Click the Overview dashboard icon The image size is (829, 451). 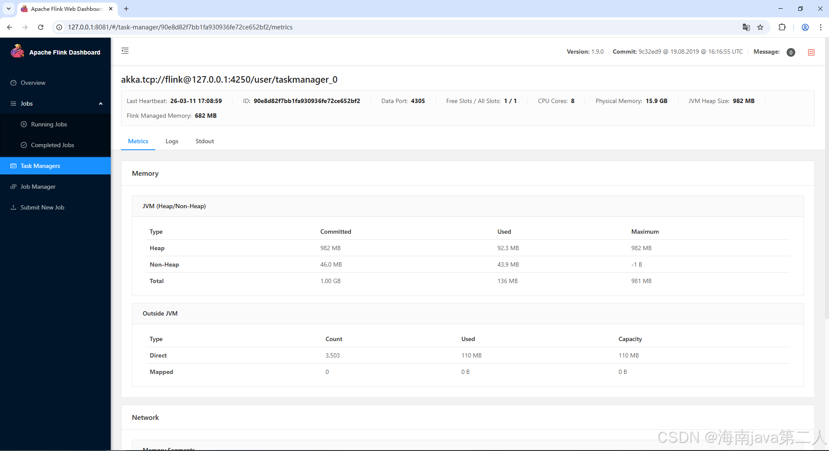pos(13,83)
